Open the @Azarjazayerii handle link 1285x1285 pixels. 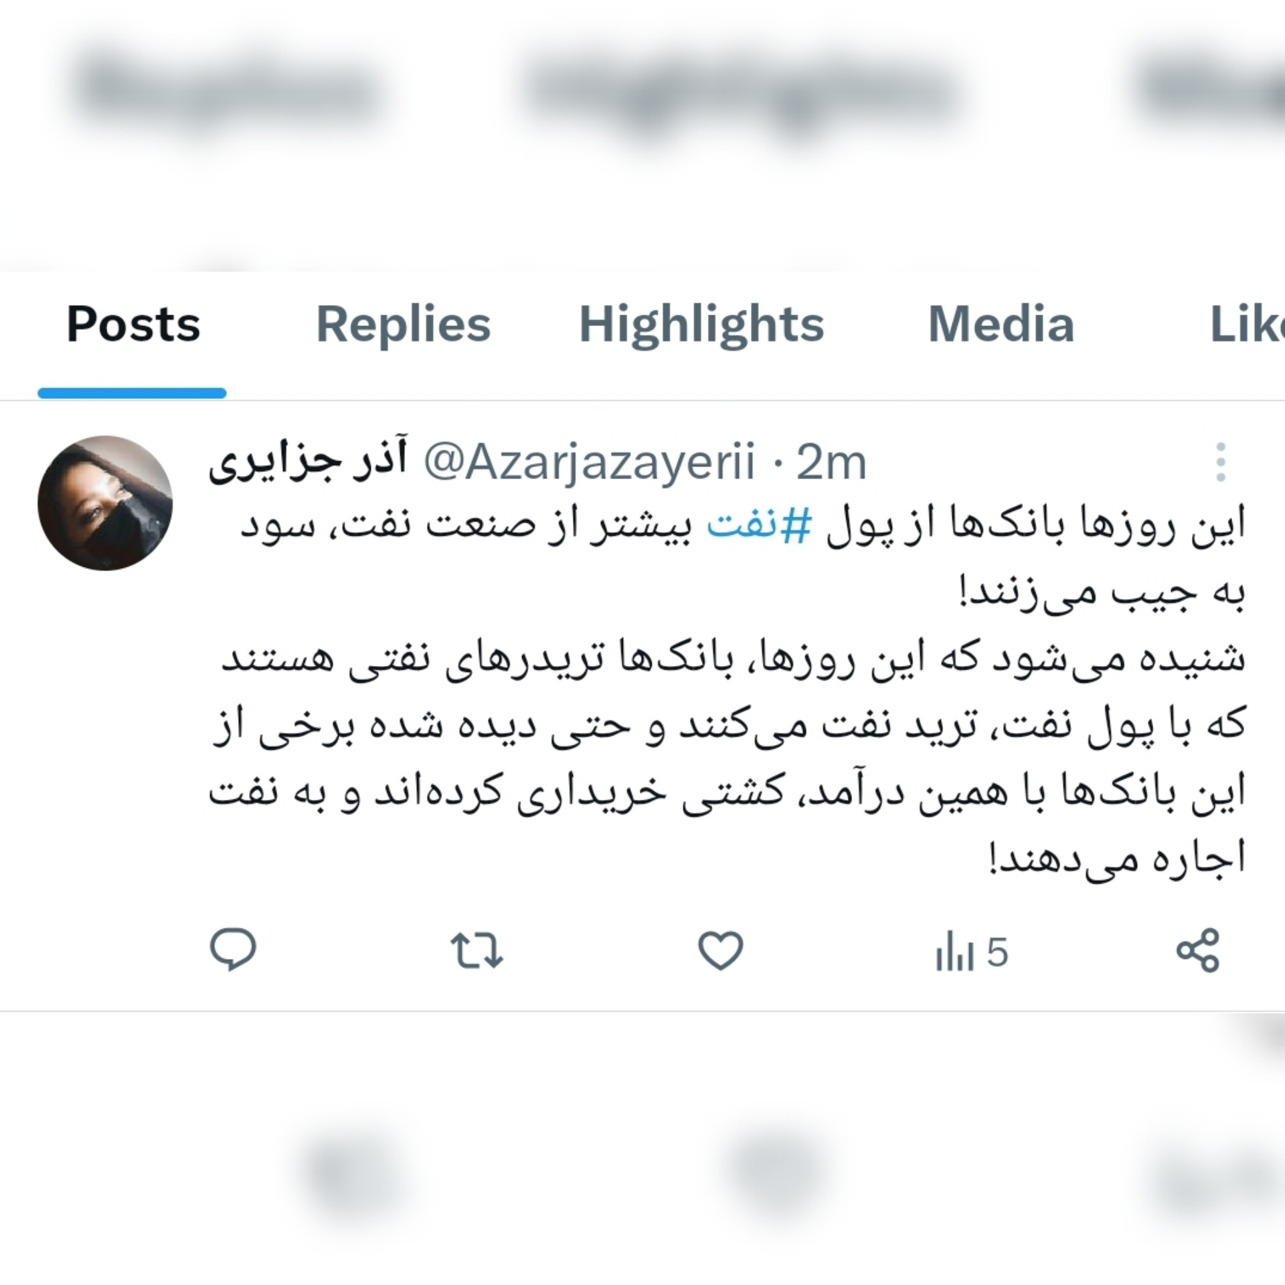[589, 462]
